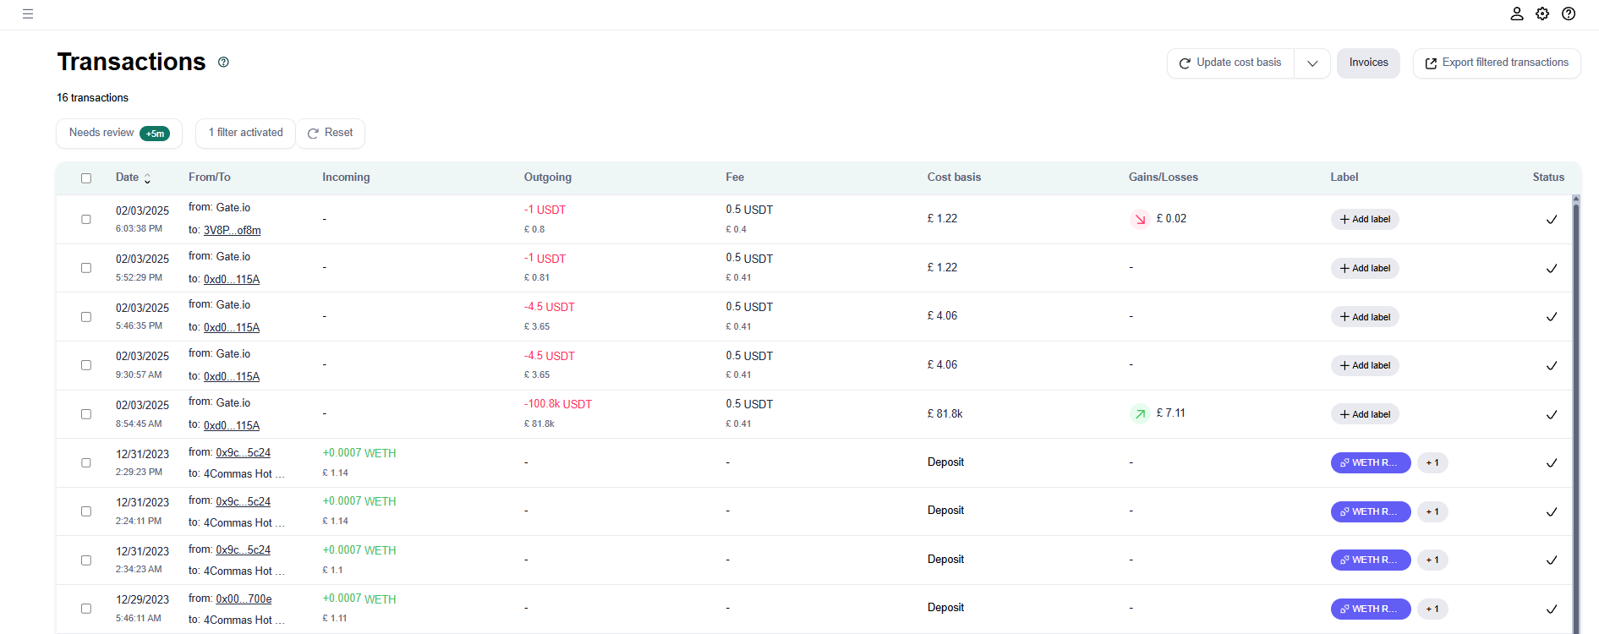
Task: Expand the Update cost basis dropdown arrow
Action: 1312,63
